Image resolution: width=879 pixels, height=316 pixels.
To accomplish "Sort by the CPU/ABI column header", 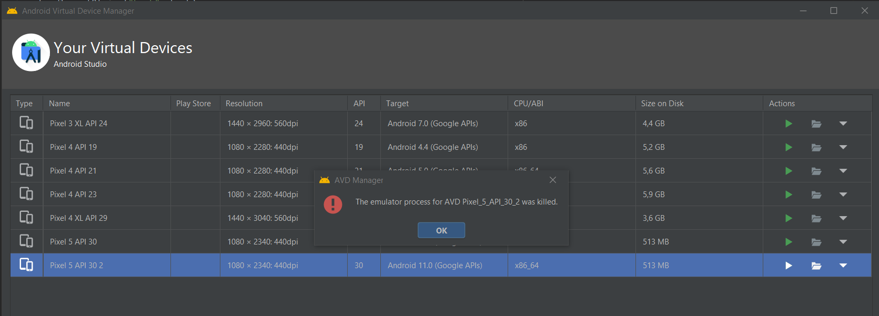I will (572, 104).
